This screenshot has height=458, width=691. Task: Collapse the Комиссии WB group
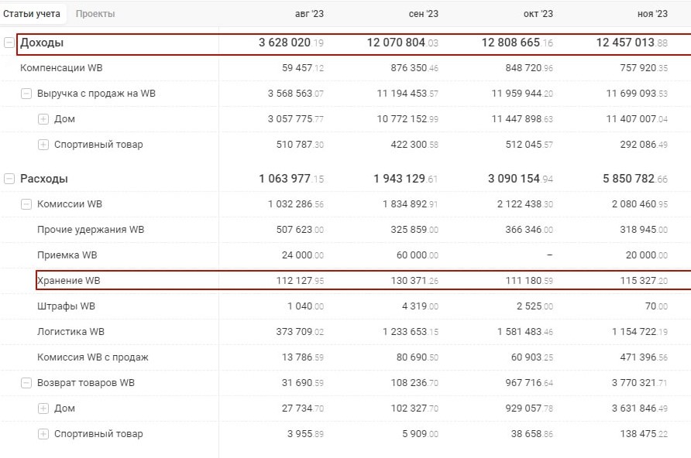coord(26,204)
